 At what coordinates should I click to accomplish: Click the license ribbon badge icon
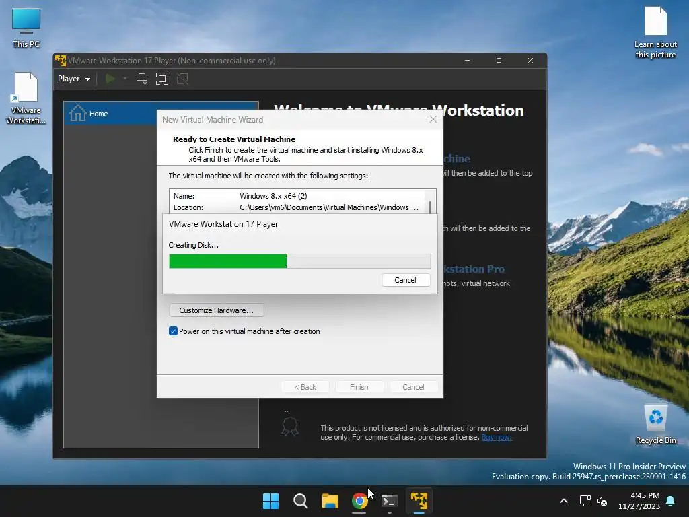tap(290, 426)
